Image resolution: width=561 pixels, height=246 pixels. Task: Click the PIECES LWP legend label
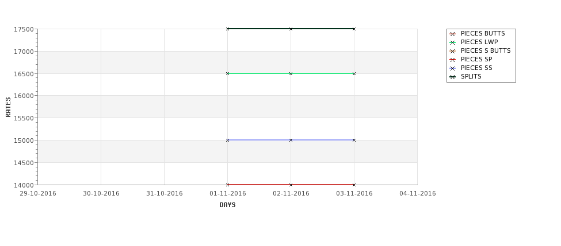[x=479, y=42]
